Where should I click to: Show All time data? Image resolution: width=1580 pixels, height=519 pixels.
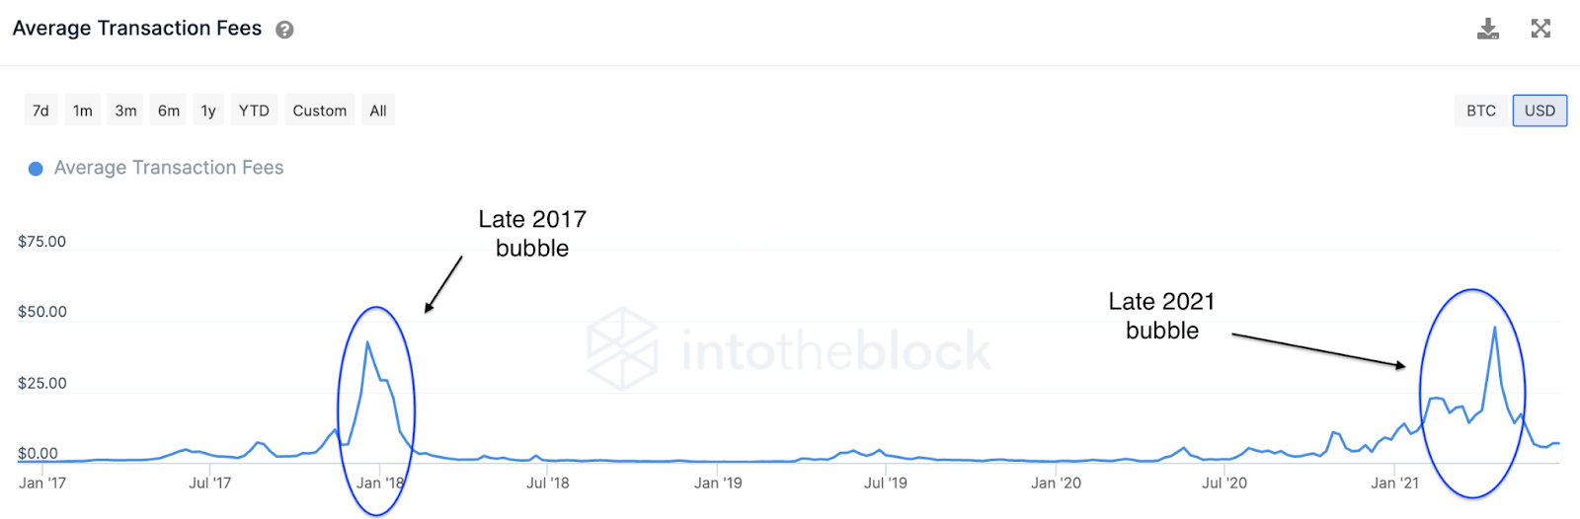(378, 111)
